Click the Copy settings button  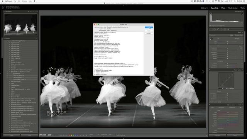point(12,135)
